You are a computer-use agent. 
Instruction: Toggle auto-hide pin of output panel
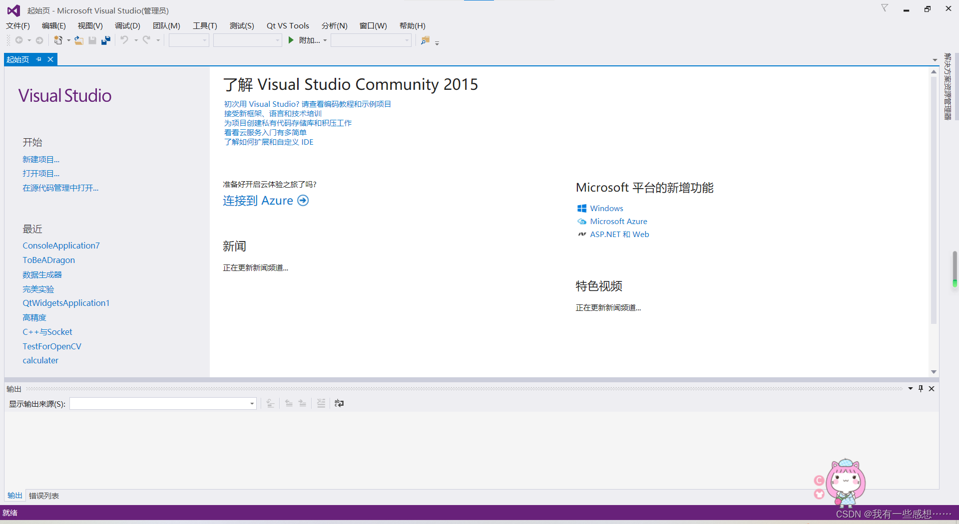click(921, 388)
